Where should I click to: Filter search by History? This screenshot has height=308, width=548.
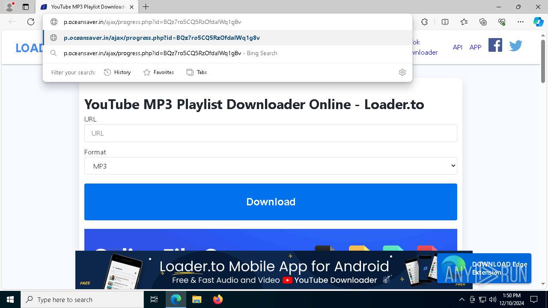point(117,72)
